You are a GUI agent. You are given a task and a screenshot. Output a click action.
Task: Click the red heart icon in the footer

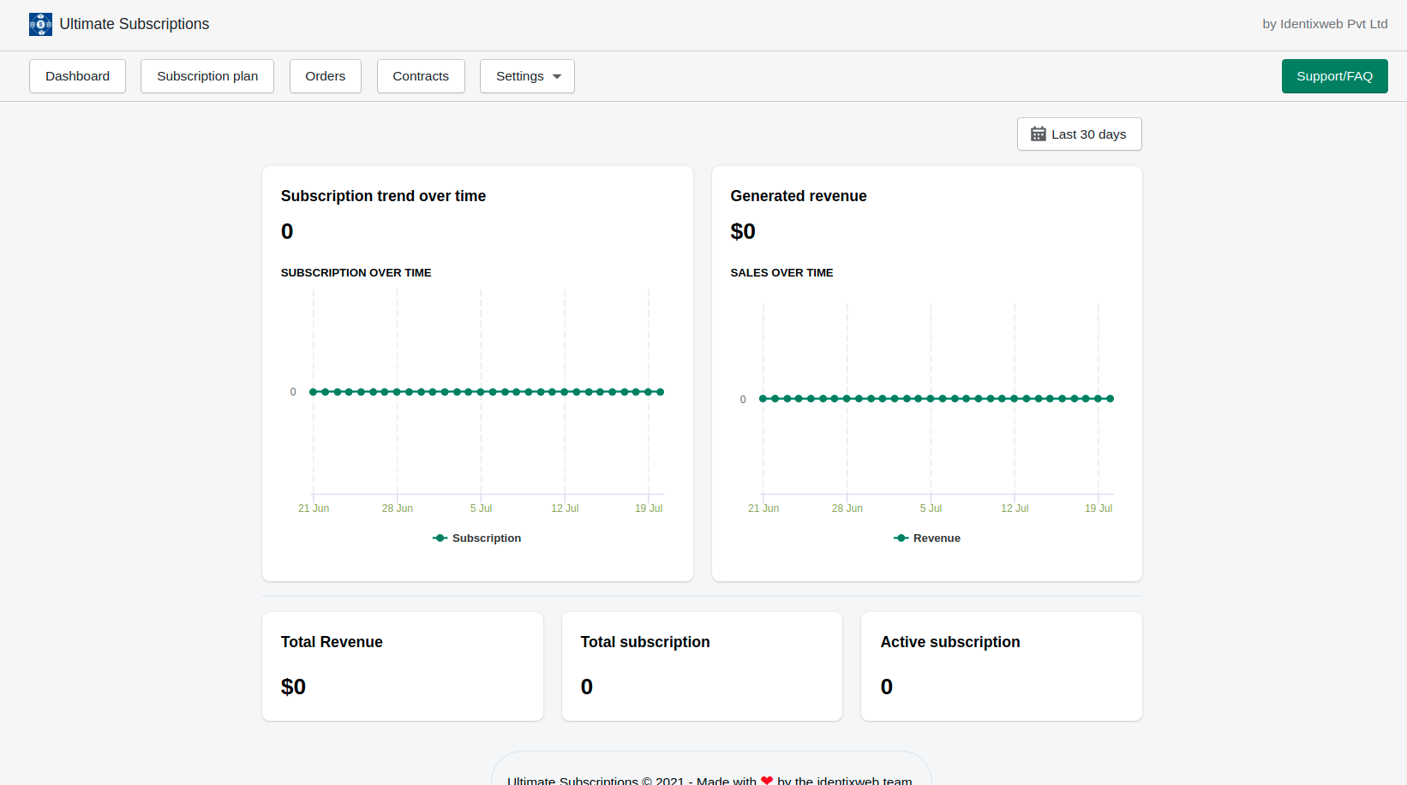point(766,780)
